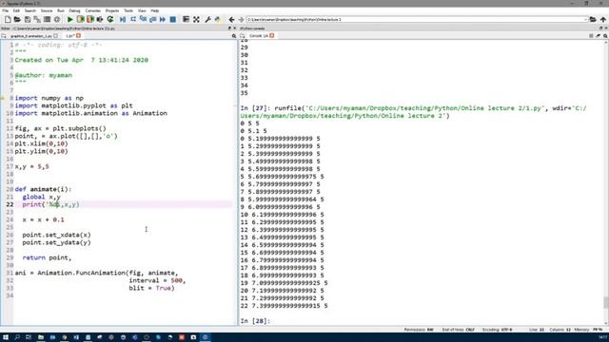609x342 pixels.
Task: Continue execution until next breakpoint
Action: tap(163, 19)
